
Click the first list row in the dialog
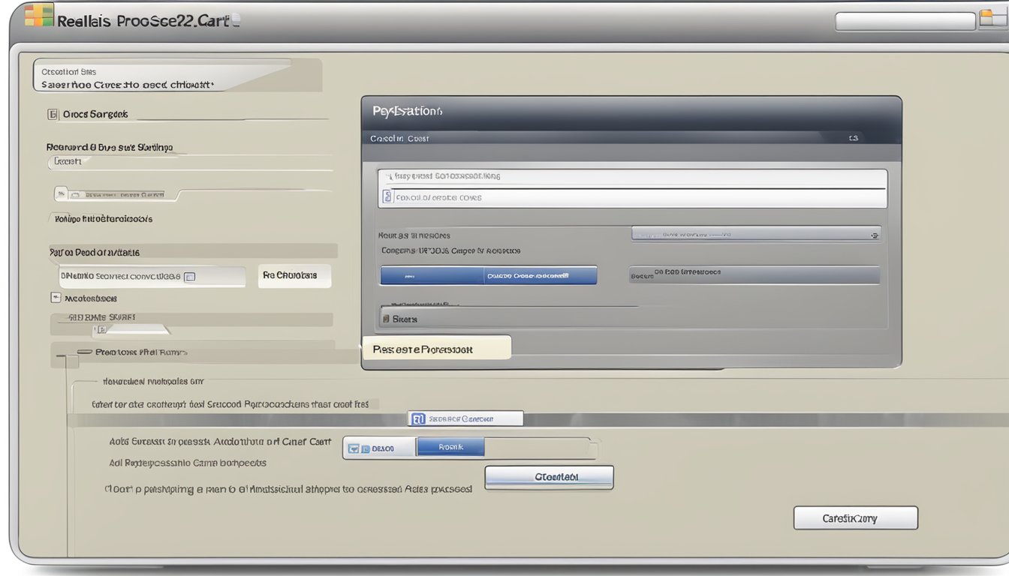click(x=632, y=177)
